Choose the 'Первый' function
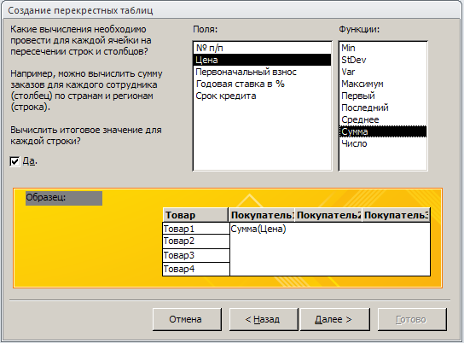This screenshot has height=343, width=464. coord(383,96)
